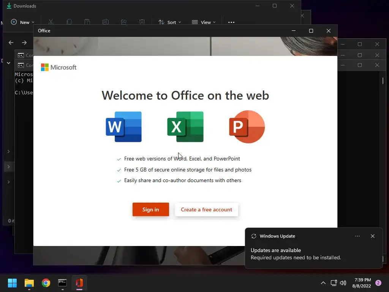The height and width of the screenshot is (292, 389).
Task: Switch to Command Prompt on taskbar
Action: [63, 283]
